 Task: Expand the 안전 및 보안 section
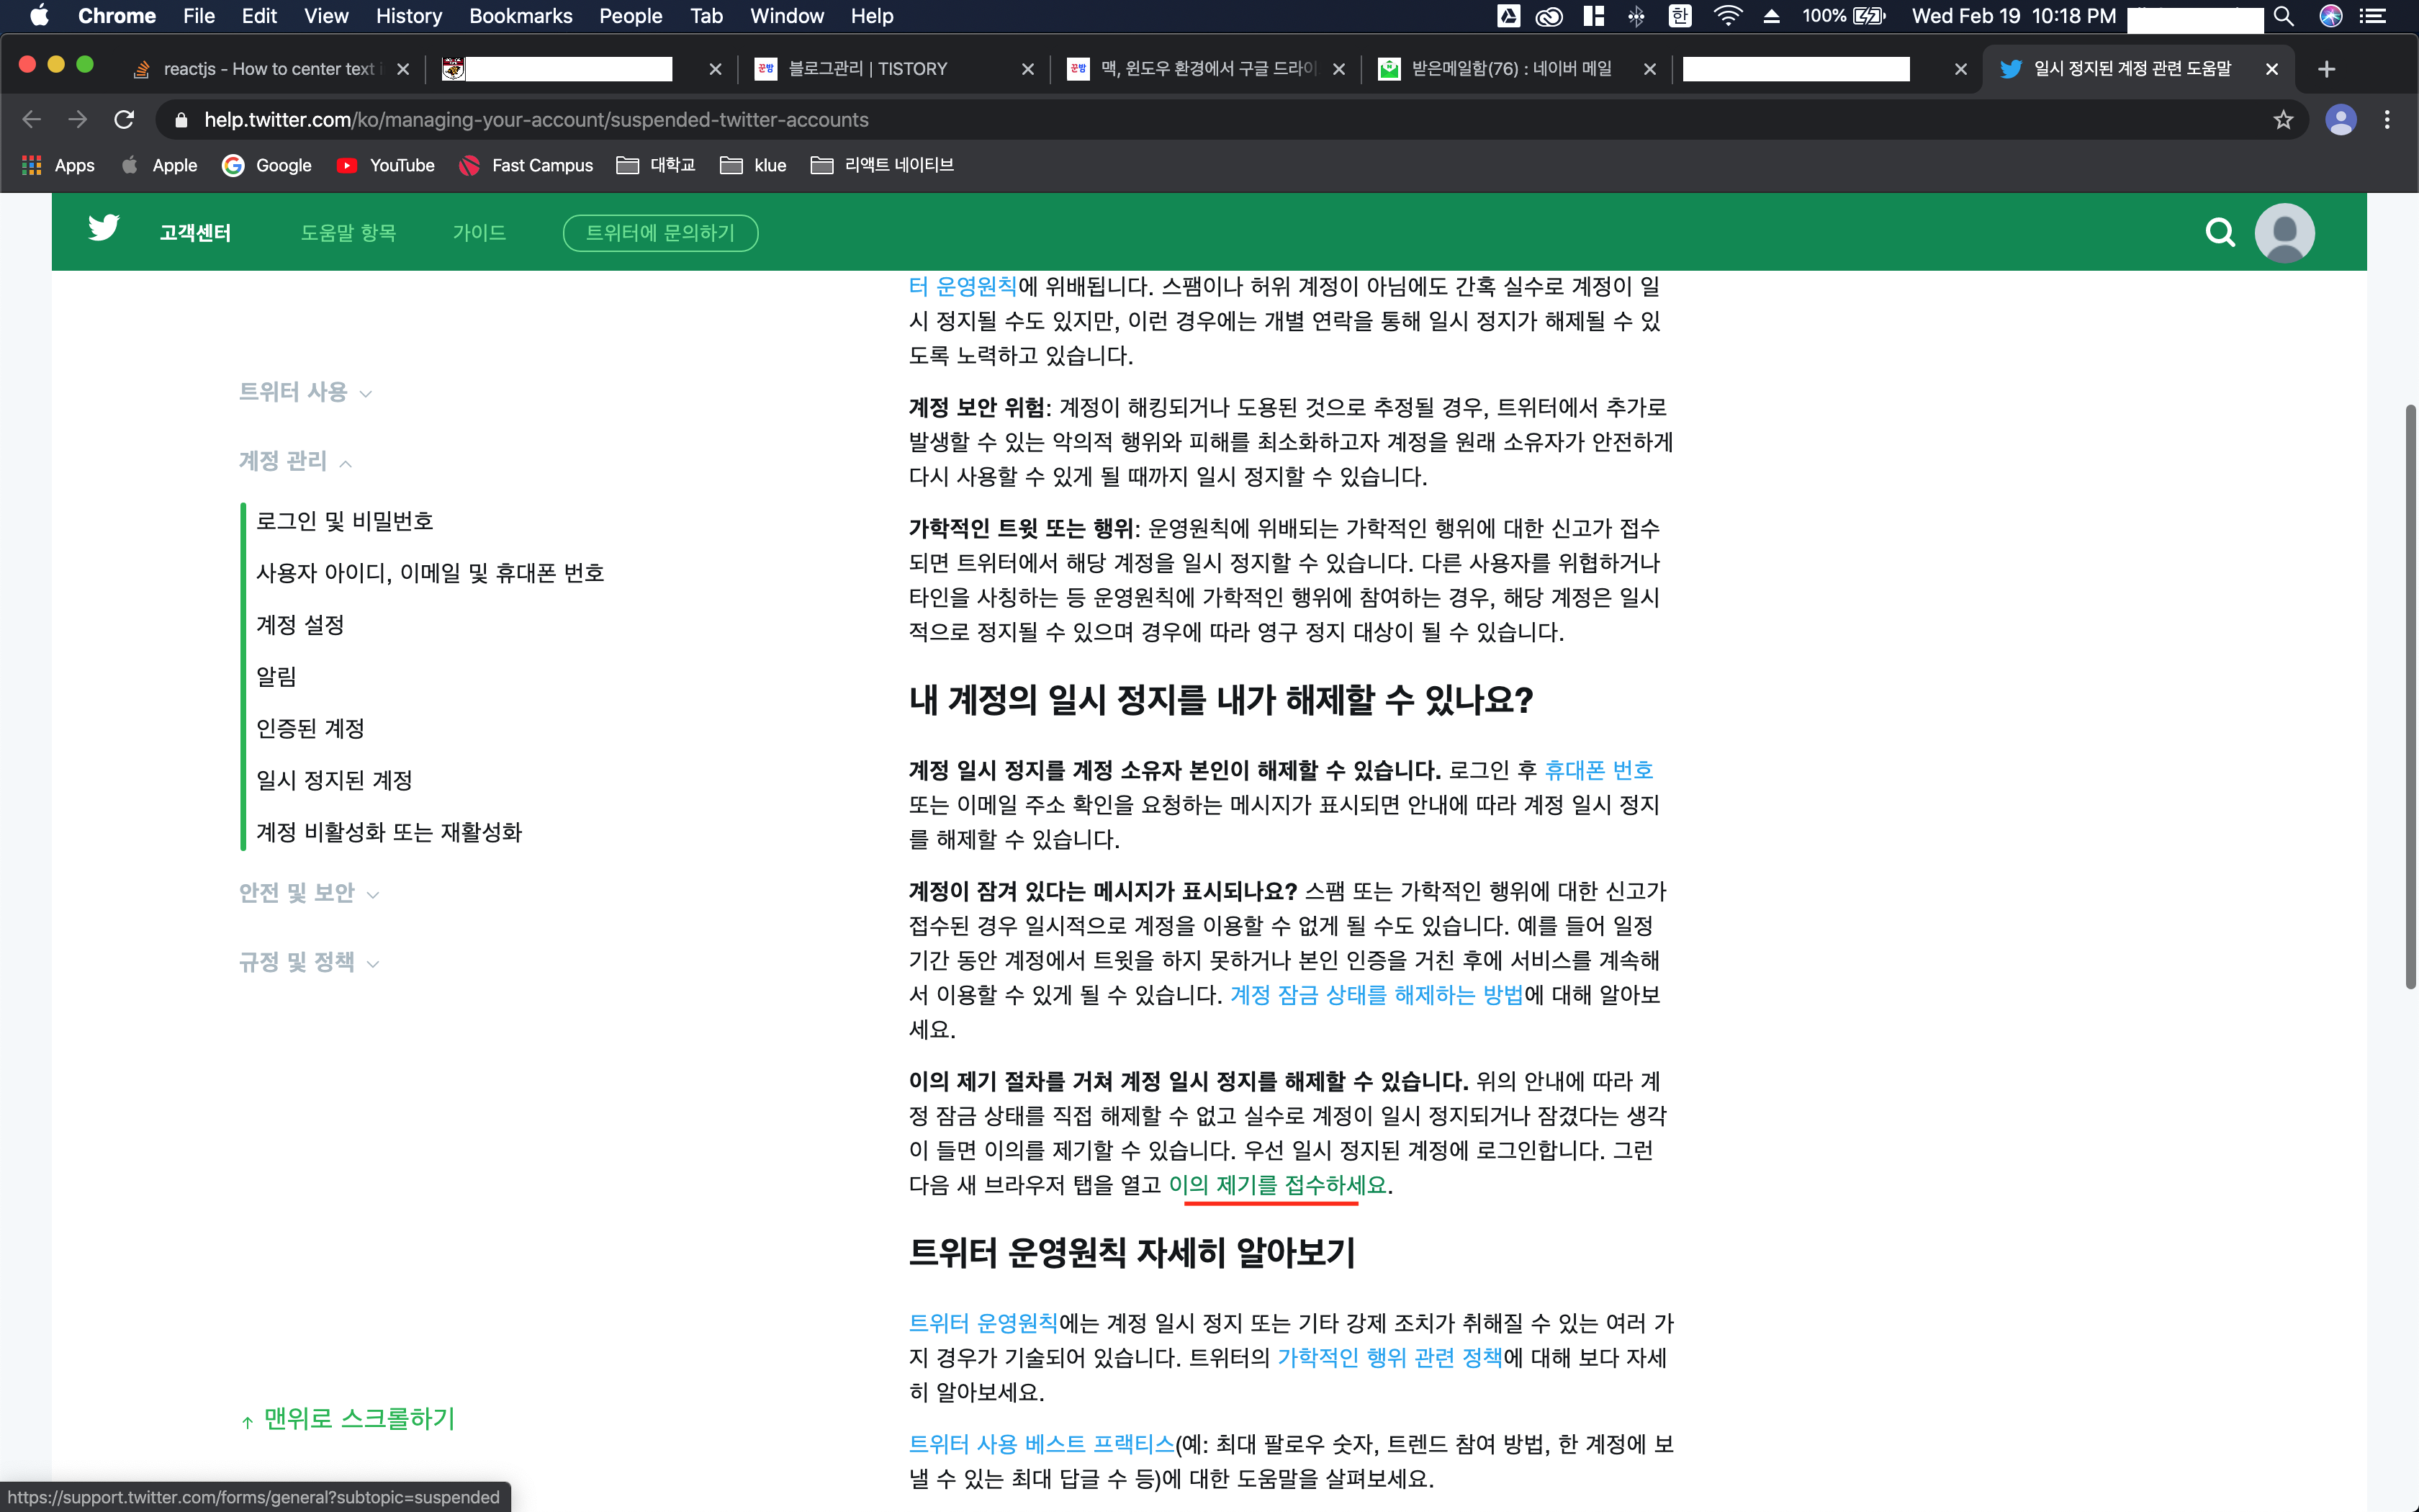point(308,893)
